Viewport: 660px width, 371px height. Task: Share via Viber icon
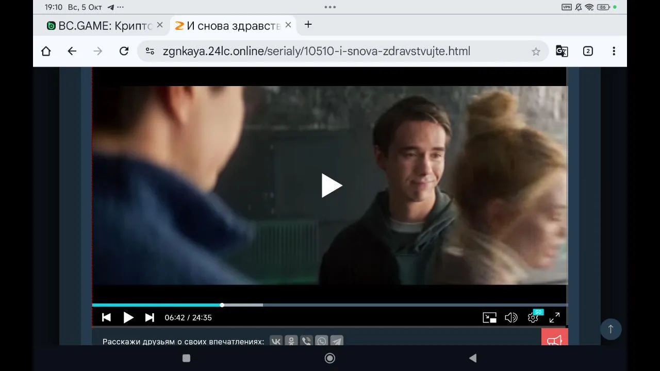[306, 341]
